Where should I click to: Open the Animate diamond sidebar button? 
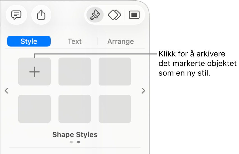[114, 15]
